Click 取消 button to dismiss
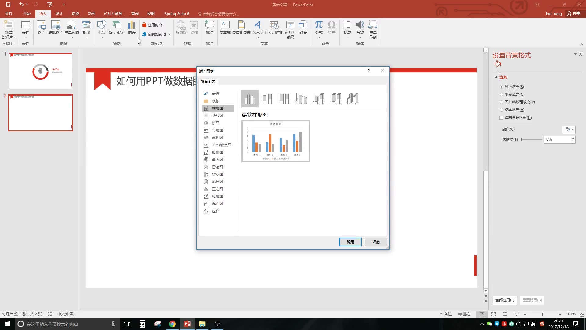Image resolution: width=586 pixels, height=330 pixels. click(376, 242)
